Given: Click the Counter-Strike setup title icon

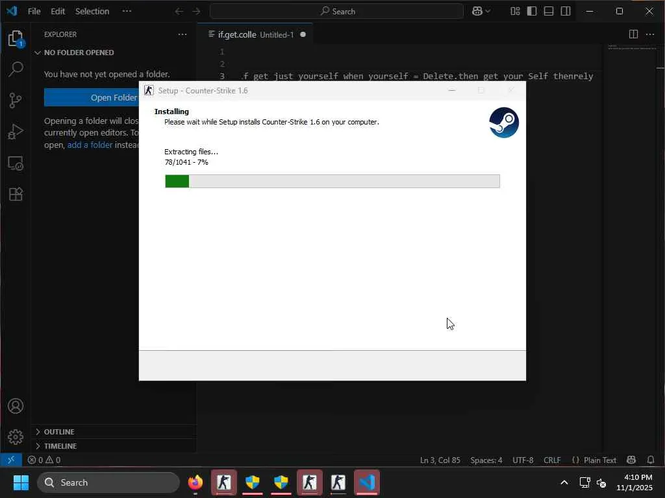Looking at the screenshot, I should (149, 90).
